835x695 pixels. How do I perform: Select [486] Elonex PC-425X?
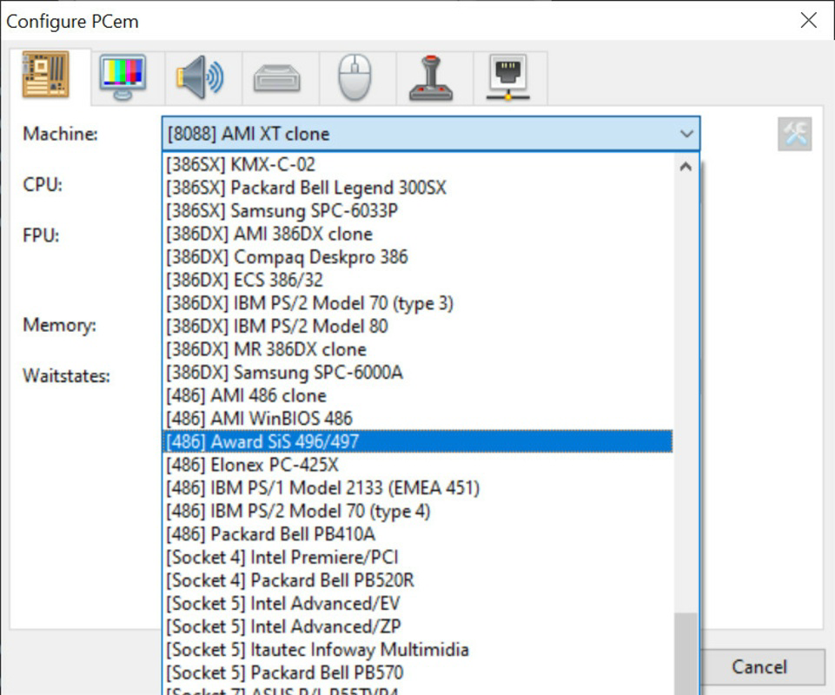(417, 465)
